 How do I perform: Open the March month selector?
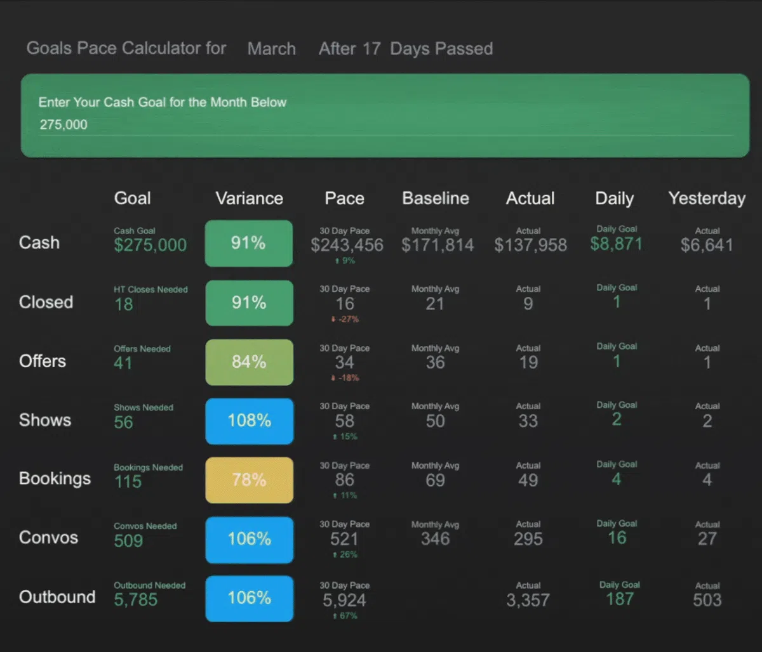[x=272, y=49]
